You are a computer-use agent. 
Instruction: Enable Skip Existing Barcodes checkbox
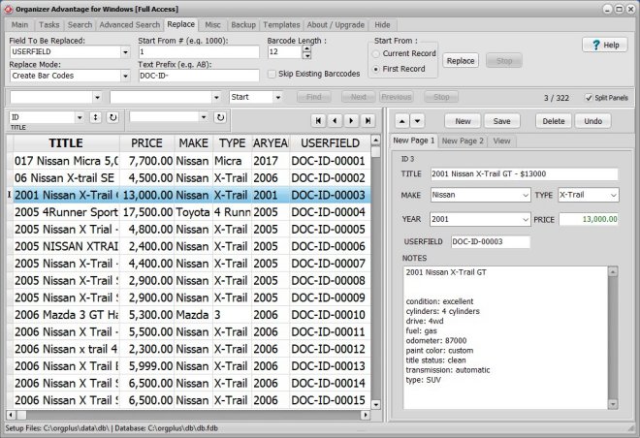pyautogui.click(x=272, y=74)
